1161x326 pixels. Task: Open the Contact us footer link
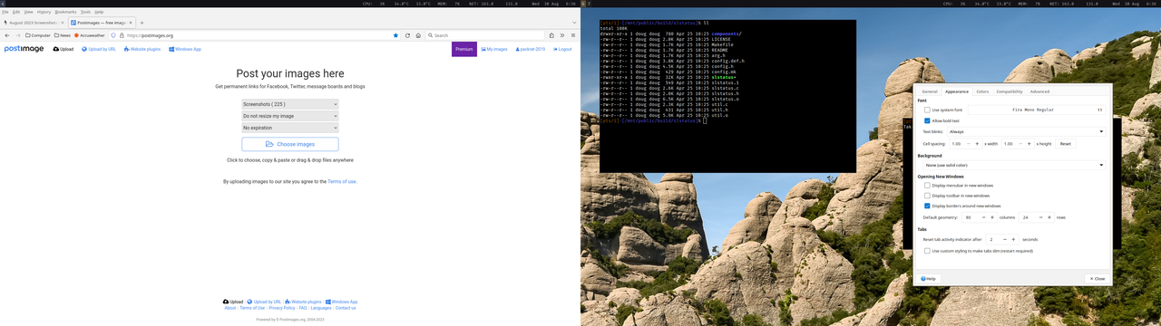[x=346, y=308]
